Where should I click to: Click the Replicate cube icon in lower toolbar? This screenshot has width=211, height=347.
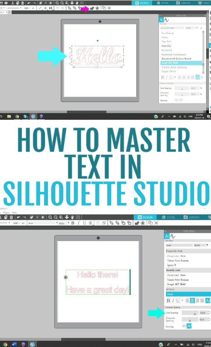point(150,223)
